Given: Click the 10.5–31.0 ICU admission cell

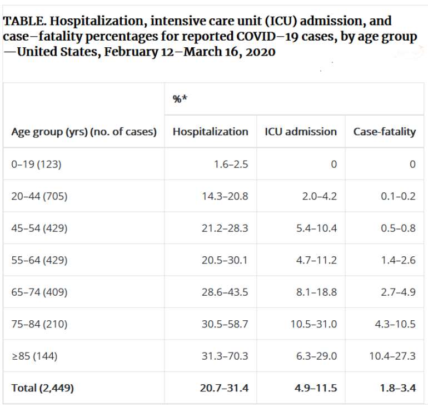Looking at the screenshot, I should pos(313,324).
